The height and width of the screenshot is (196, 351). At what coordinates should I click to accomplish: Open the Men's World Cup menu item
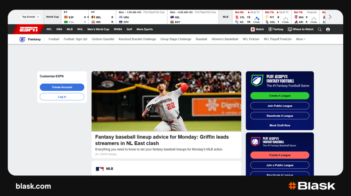pos(98,29)
